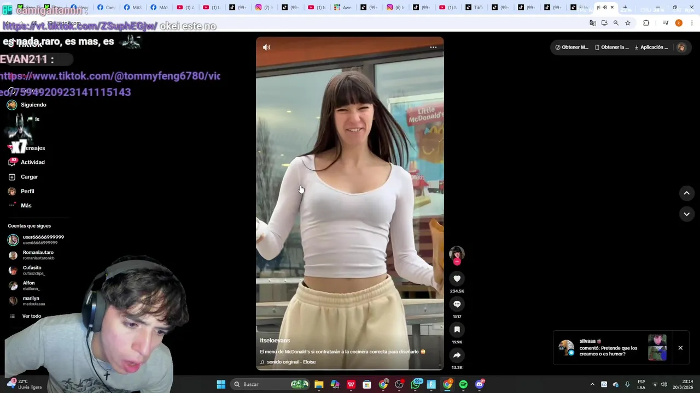Go to previous video with up arrow
The image size is (700, 393).
pyautogui.click(x=686, y=193)
